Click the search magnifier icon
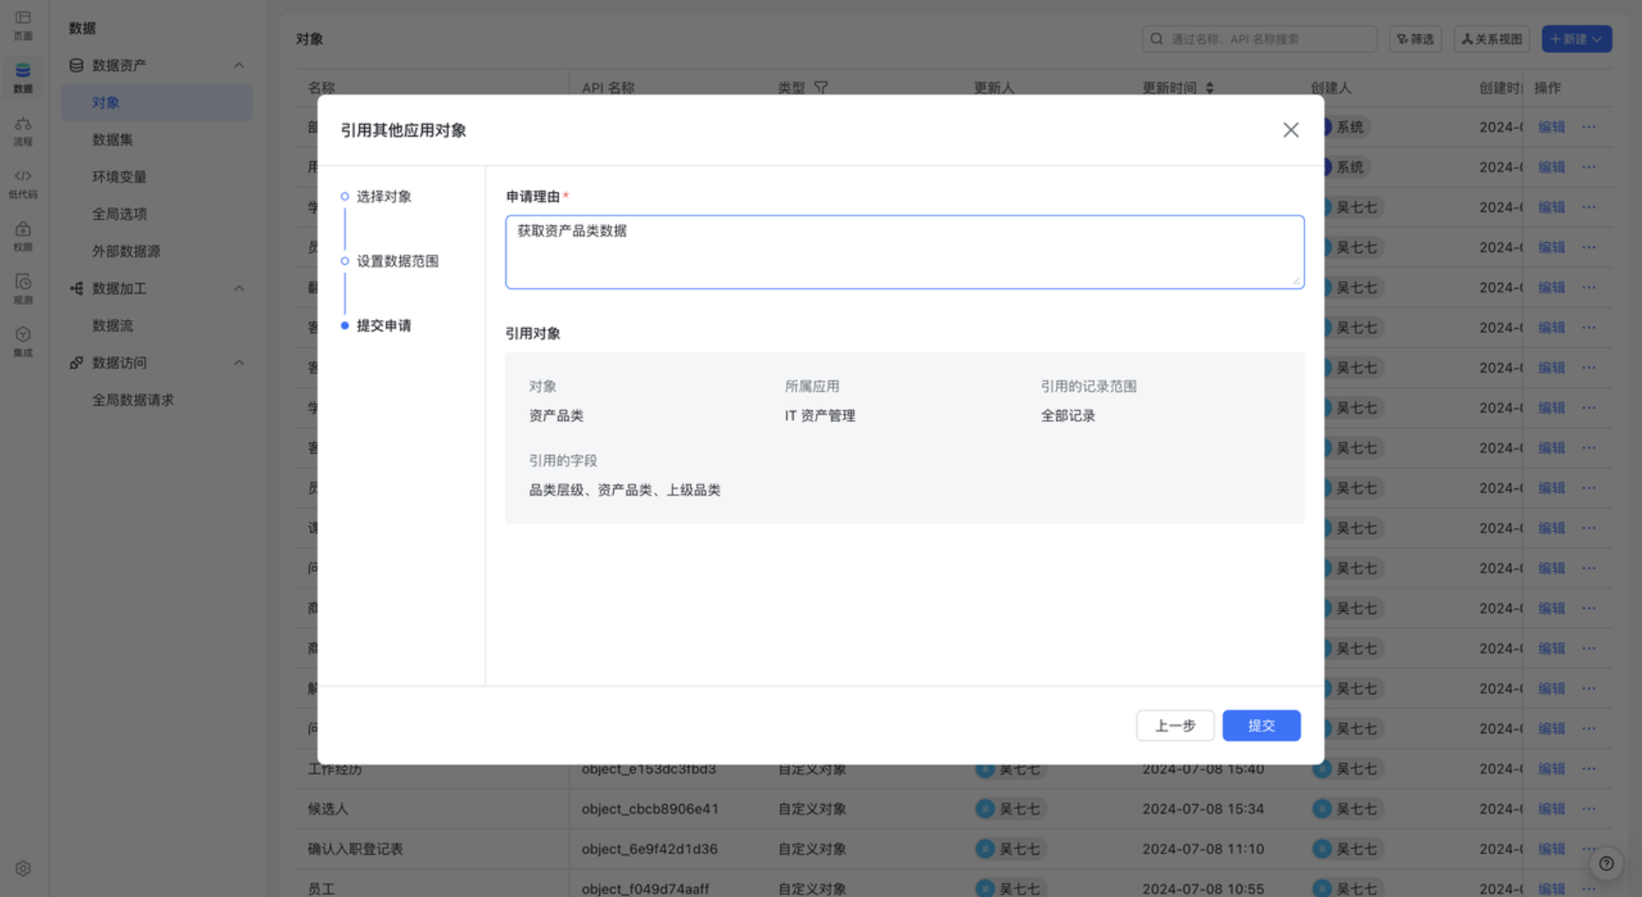Image resolution: width=1642 pixels, height=897 pixels. pos(1156,39)
